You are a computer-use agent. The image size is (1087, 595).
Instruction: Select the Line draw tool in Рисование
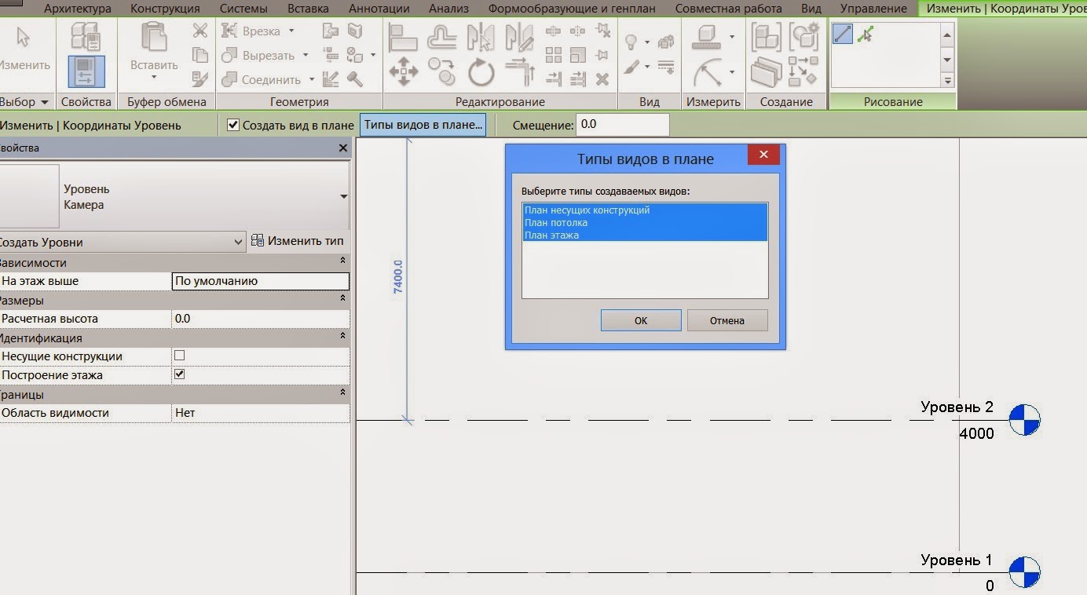click(843, 34)
